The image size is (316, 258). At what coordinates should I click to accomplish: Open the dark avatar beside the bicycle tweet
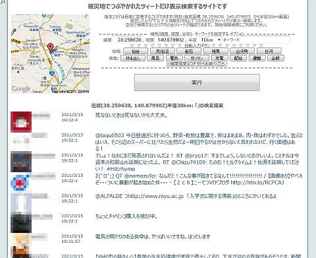pyautogui.click(x=21, y=223)
